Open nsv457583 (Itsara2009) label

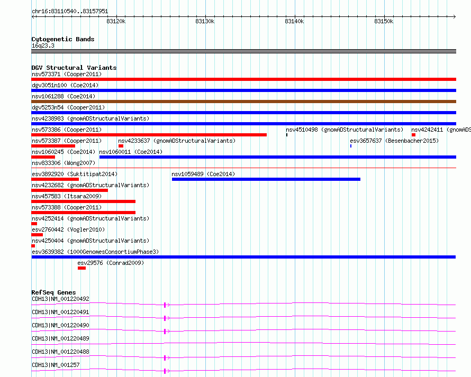pyautogui.click(x=67, y=196)
